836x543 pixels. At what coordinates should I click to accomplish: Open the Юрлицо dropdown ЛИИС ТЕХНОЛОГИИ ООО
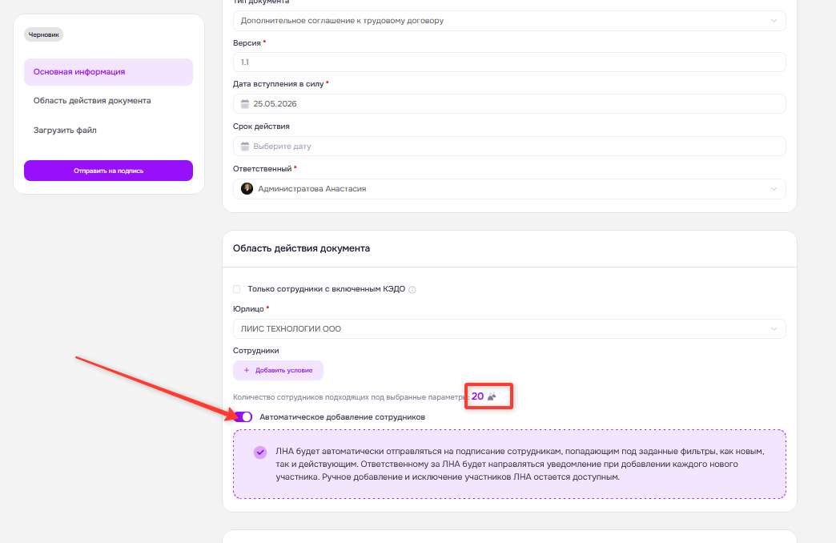pos(509,328)
